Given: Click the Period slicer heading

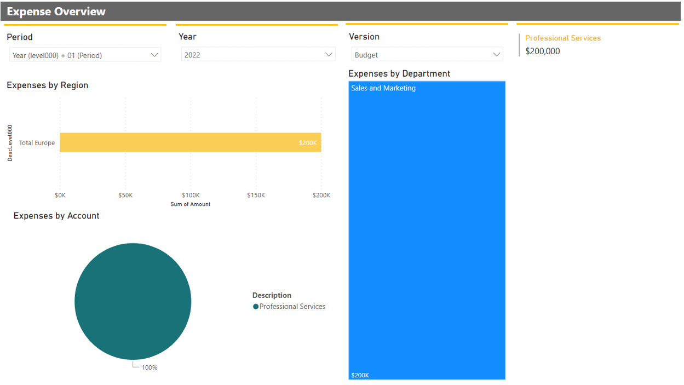Looking at the screenshot, I should [20, 37].
